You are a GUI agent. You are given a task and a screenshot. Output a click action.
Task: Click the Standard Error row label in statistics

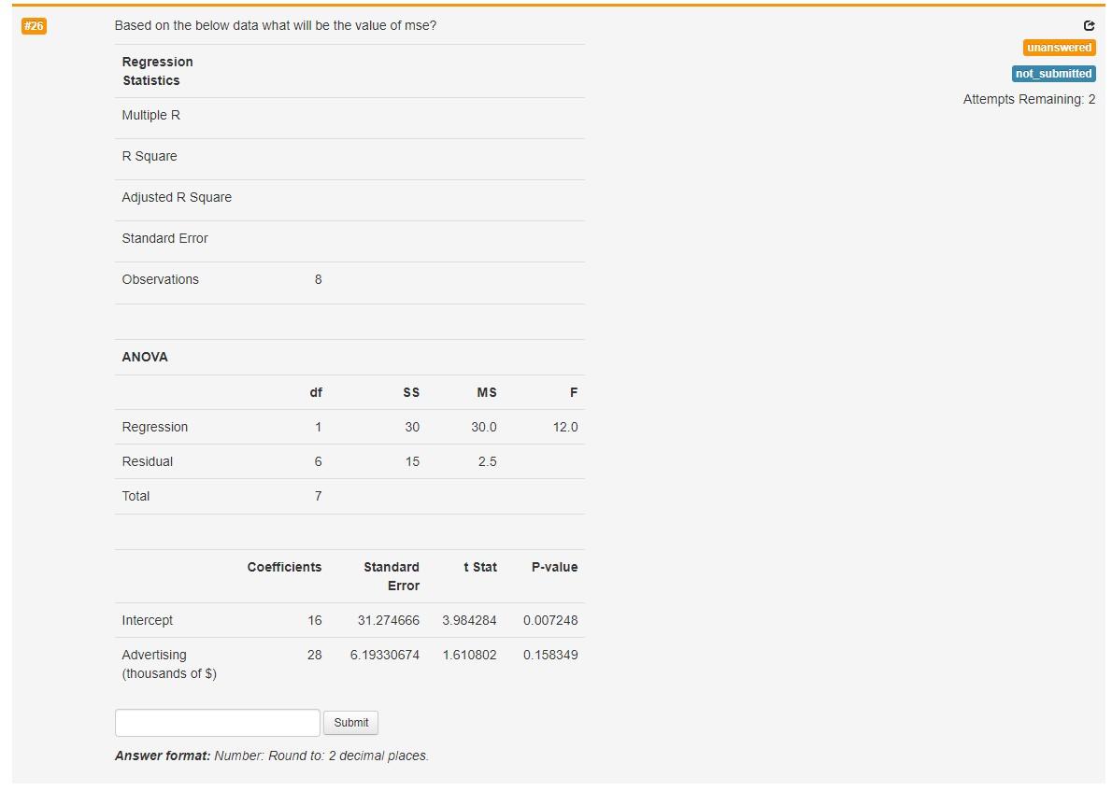(164, 238)
